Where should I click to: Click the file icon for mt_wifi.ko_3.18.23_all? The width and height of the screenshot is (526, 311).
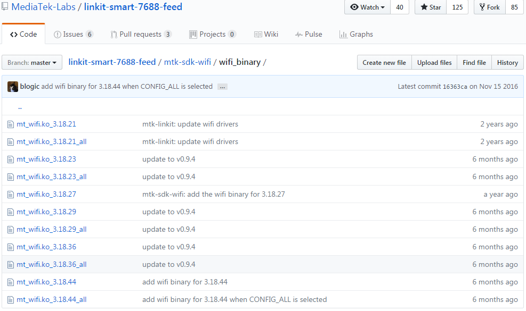[x=11, y=177]
